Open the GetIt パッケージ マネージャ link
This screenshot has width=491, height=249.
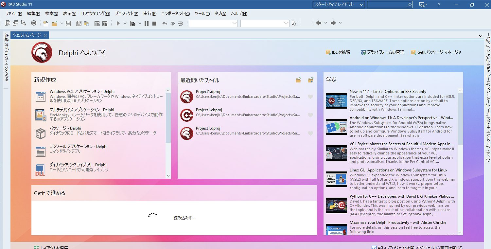436,52
